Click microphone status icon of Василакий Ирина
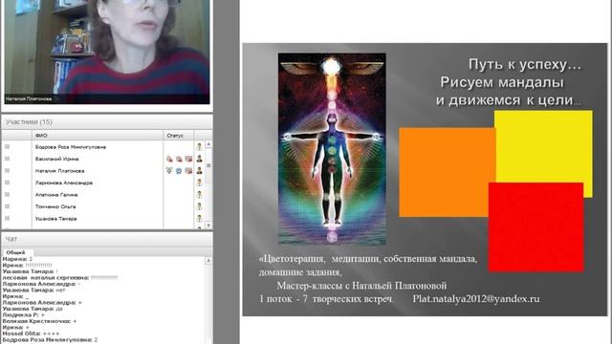Image resolution: width=612 pixels, height=344 pixels. (x=169, y=159)
